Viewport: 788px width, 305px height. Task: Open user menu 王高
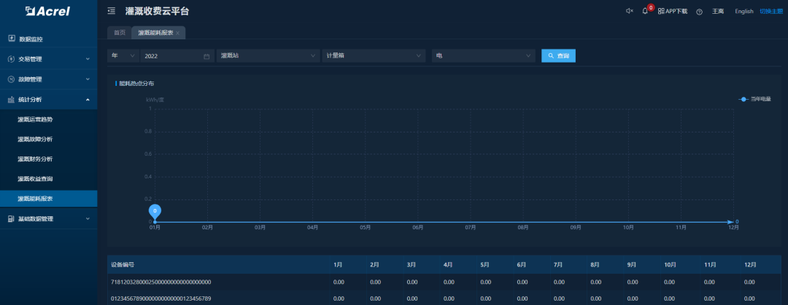tap(718, 11)
